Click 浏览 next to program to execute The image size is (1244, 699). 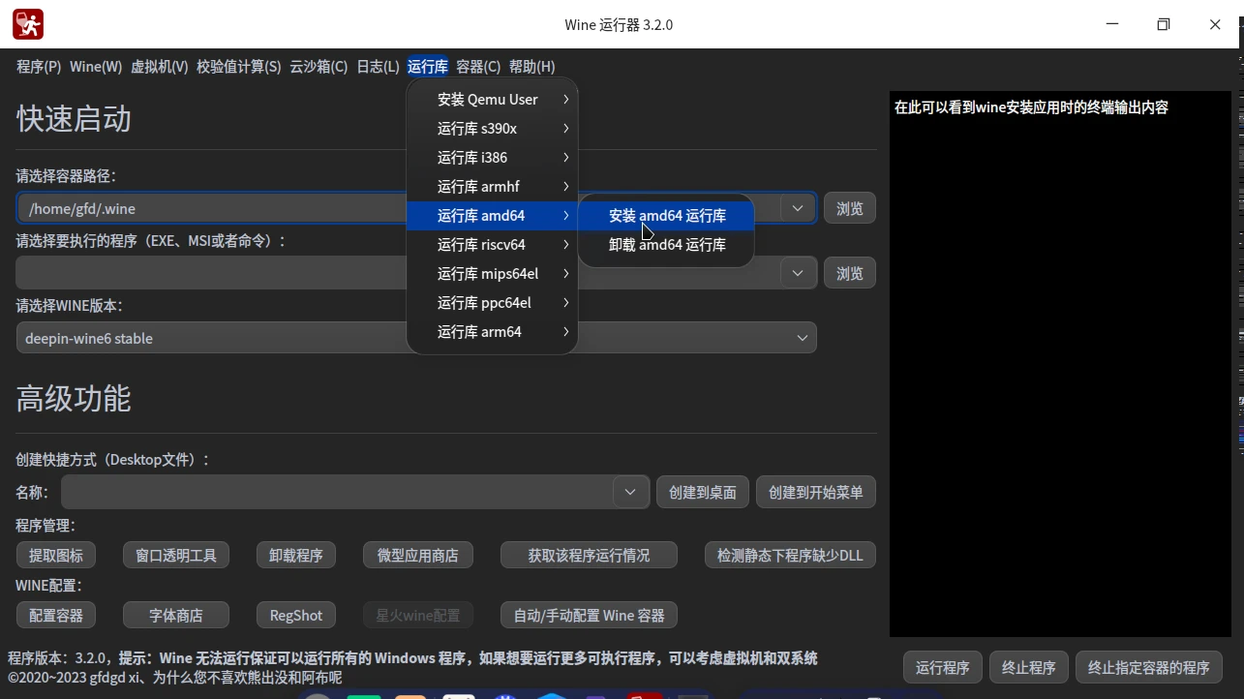pos(850,273)
